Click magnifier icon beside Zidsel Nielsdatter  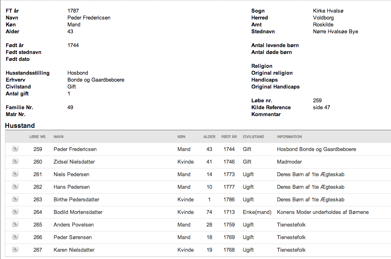15,161
